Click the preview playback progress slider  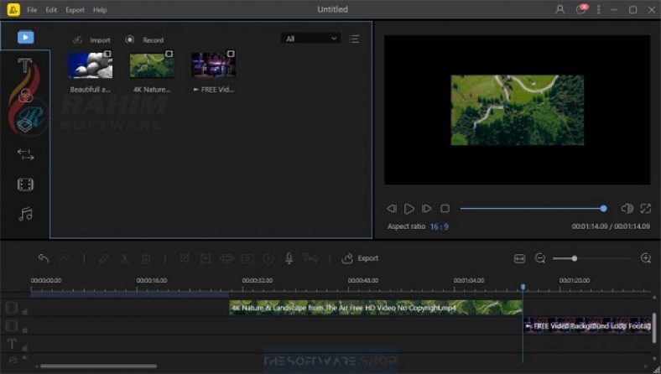[532, 208]
